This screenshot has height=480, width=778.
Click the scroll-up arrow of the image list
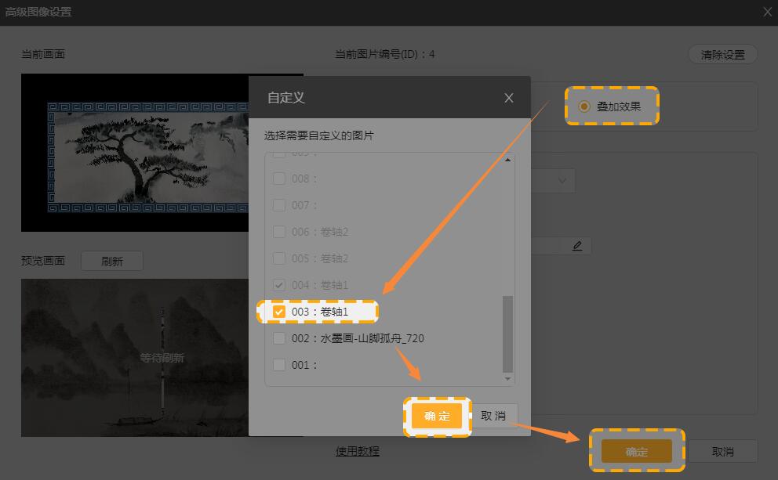507,161
